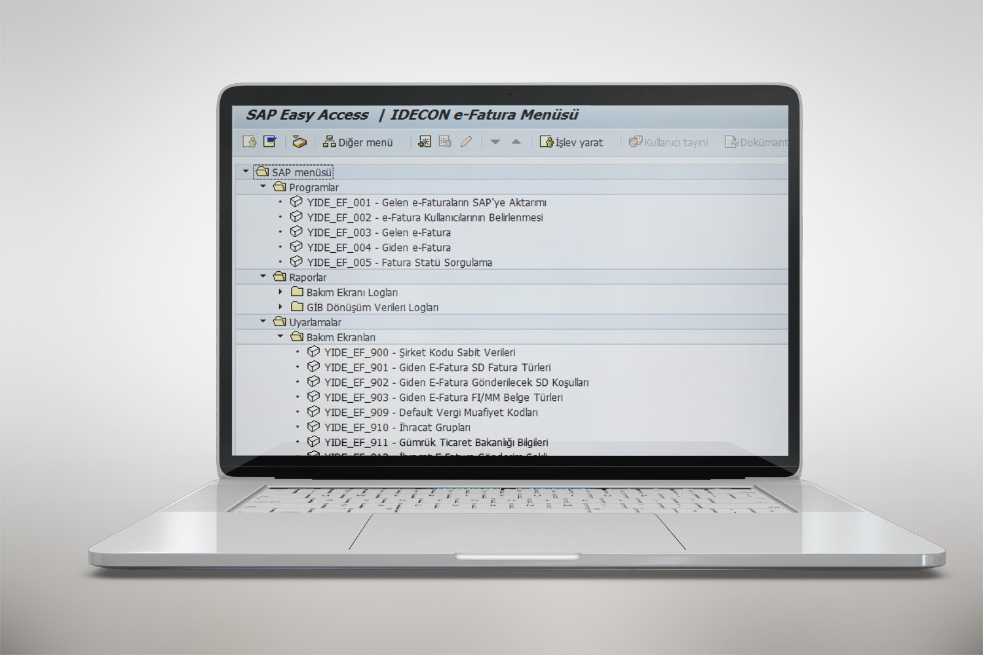The image size is (983, 655).
Task: Click transaction cube icon for YIDE_EF_004
Action: [x=296, y=247]
